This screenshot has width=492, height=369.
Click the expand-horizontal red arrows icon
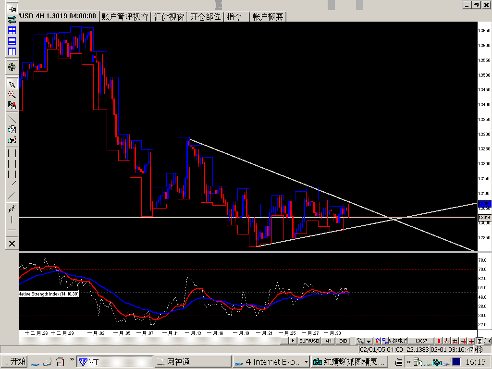pos(455,341)
